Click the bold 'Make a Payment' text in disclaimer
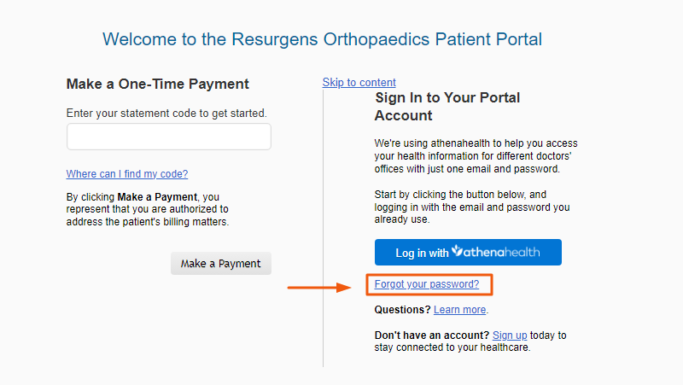 coord(157,197)
